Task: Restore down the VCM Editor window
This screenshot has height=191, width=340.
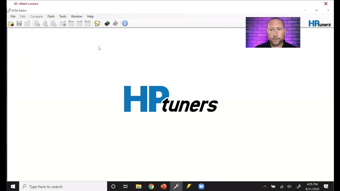Action: pyautogui.click(x=316, y=10)
